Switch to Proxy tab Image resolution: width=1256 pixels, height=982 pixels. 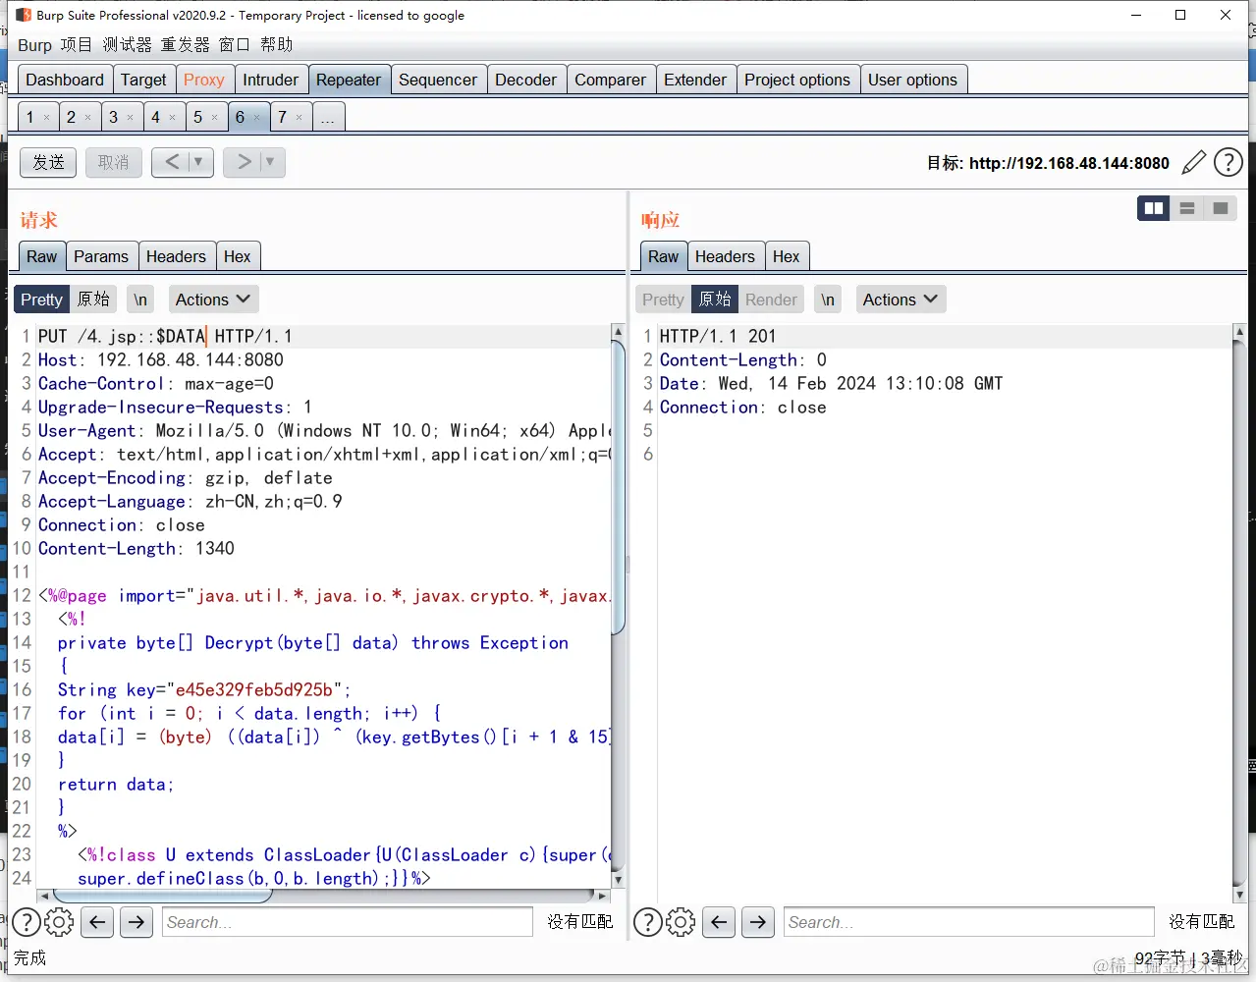click(204, 80)
